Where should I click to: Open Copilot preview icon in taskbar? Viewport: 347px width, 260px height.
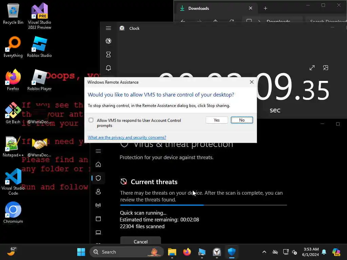(336, 252)
